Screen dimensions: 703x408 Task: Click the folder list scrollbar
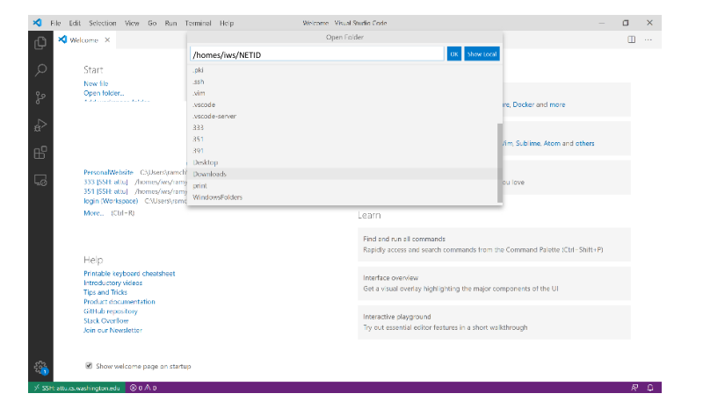(500, 163)
